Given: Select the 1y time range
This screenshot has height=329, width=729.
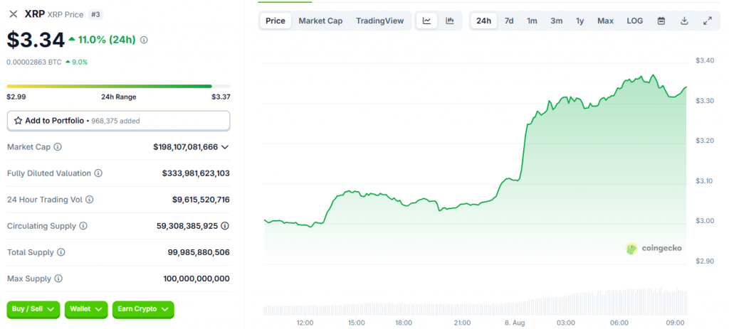Looking at the screenshot, I should click(x=579, y=21).
